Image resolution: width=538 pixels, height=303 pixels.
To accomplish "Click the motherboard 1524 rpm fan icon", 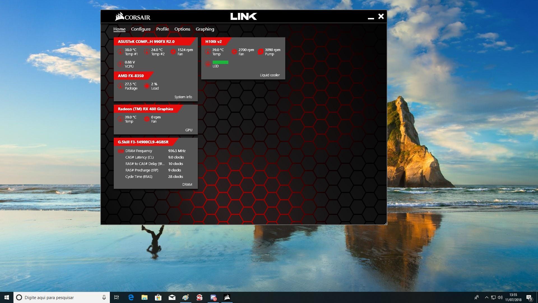I will (173, 52).
